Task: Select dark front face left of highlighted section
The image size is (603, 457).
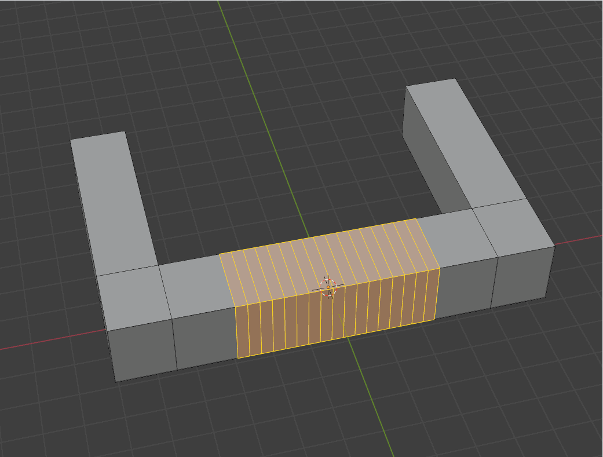Action: click(206, 338)
